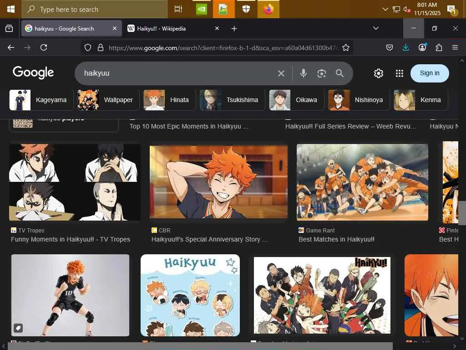
Task: Open the NVIDIA app in the taskbar
Action: pos(202,9)
